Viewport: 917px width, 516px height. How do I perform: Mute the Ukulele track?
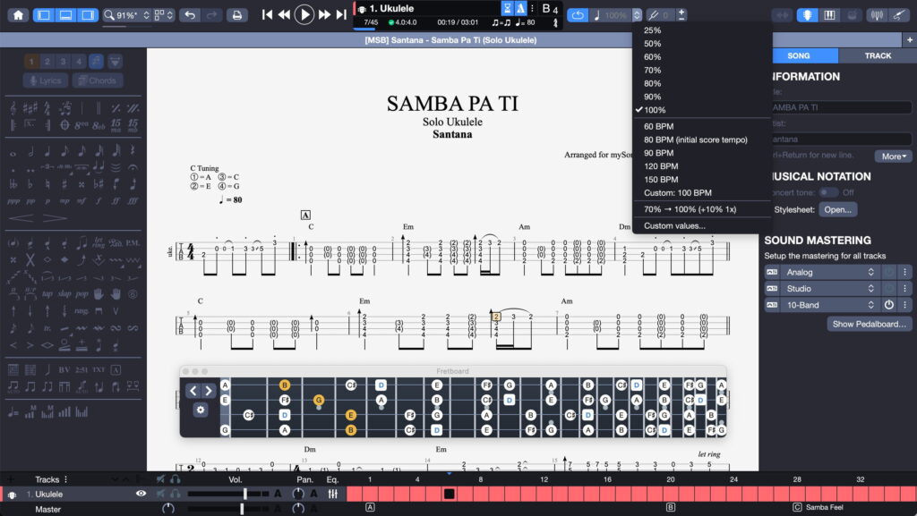pyautogui.click(x=160, y=494)
